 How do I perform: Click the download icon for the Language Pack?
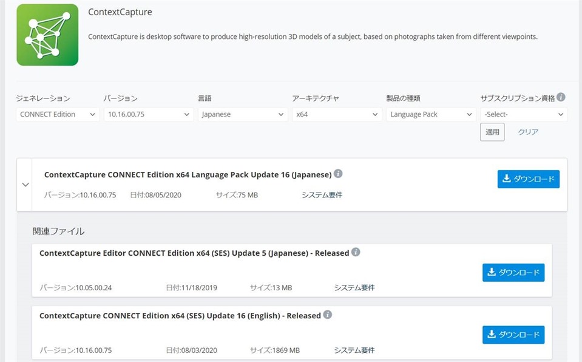pyautogui.click(x=507, y=179)
